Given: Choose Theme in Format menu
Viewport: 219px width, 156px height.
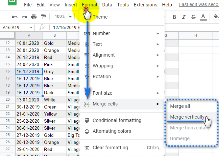Looking at the screenshot, I should tap(122, 17).
